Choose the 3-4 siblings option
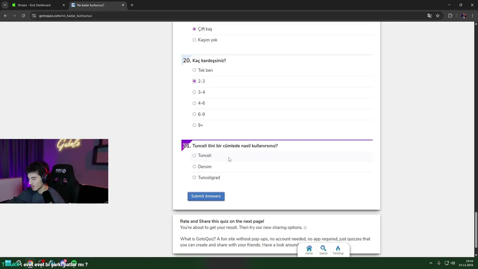The image size is (478, 269). point(194,92)
